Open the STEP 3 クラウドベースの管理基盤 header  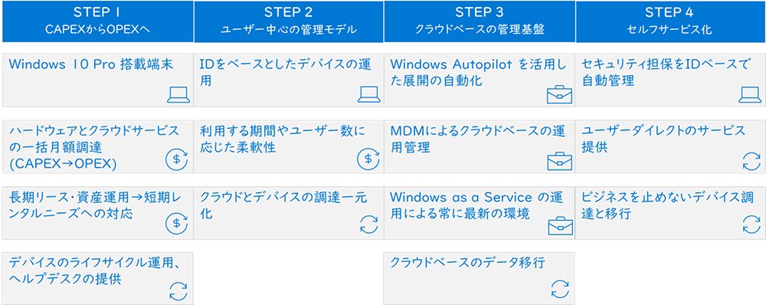click(x=480, y=21)
